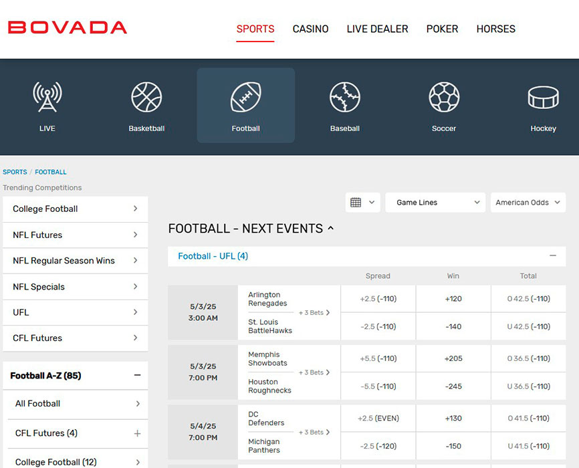Viewport: 579px width, 468px height.
Task: Open NFL Futures in the sidebar
Action: [76, 235]
